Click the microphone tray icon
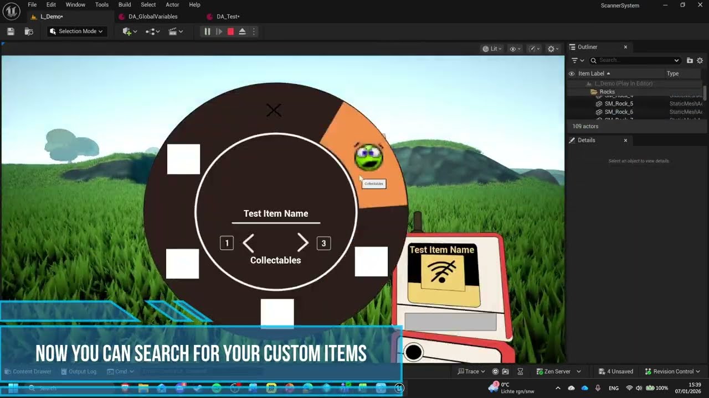This screenshot has height=398, width=709. pyautogui.click(x=598, y=388)
